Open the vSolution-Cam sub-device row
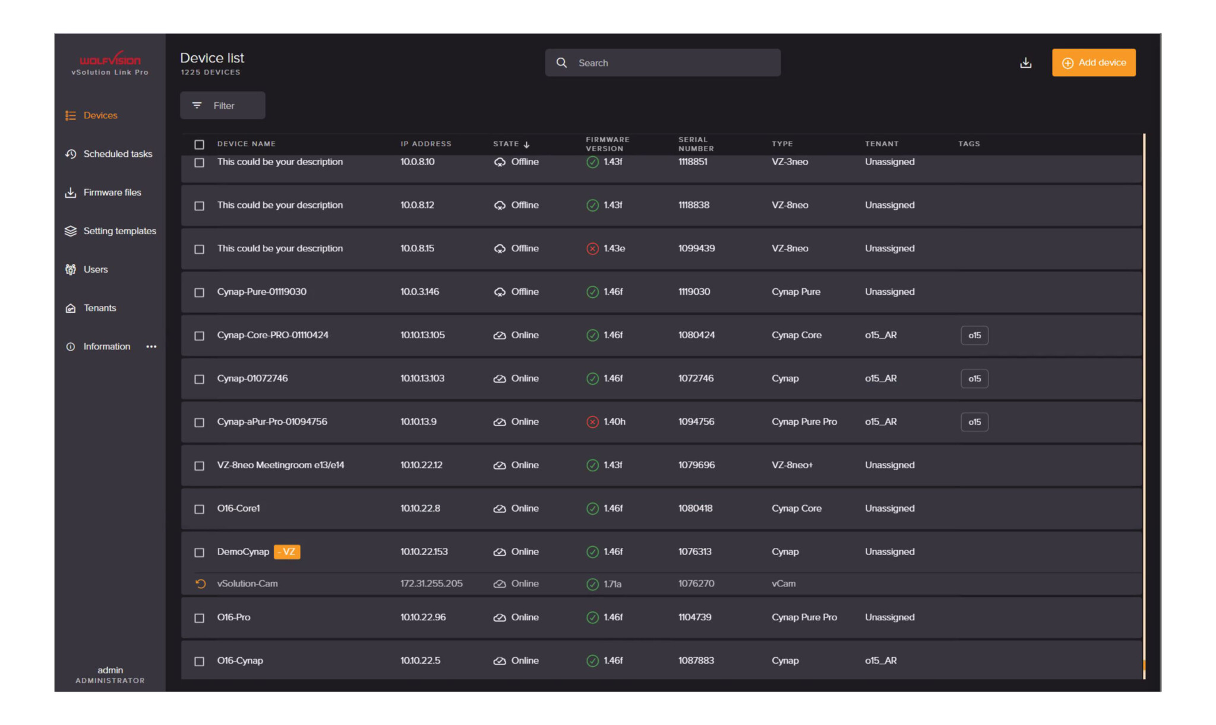 (x=661, y=584)
